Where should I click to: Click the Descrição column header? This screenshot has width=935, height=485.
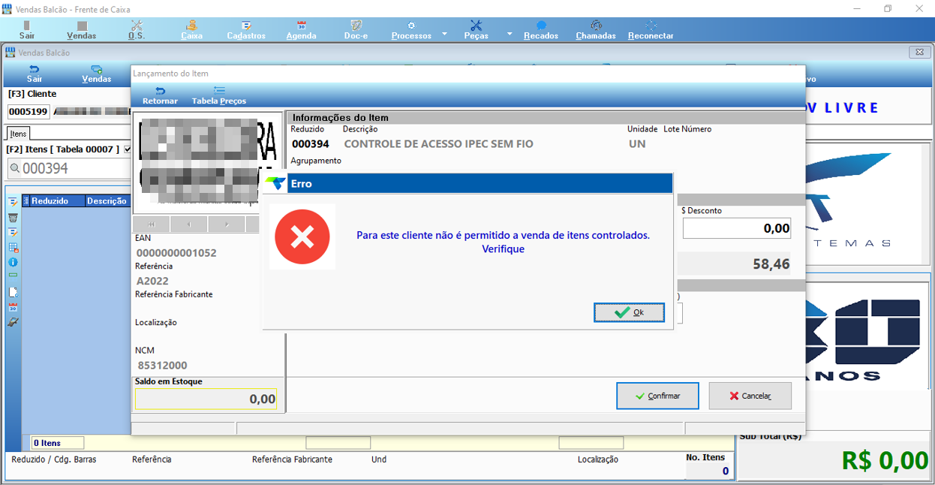[x=107, y=201]
